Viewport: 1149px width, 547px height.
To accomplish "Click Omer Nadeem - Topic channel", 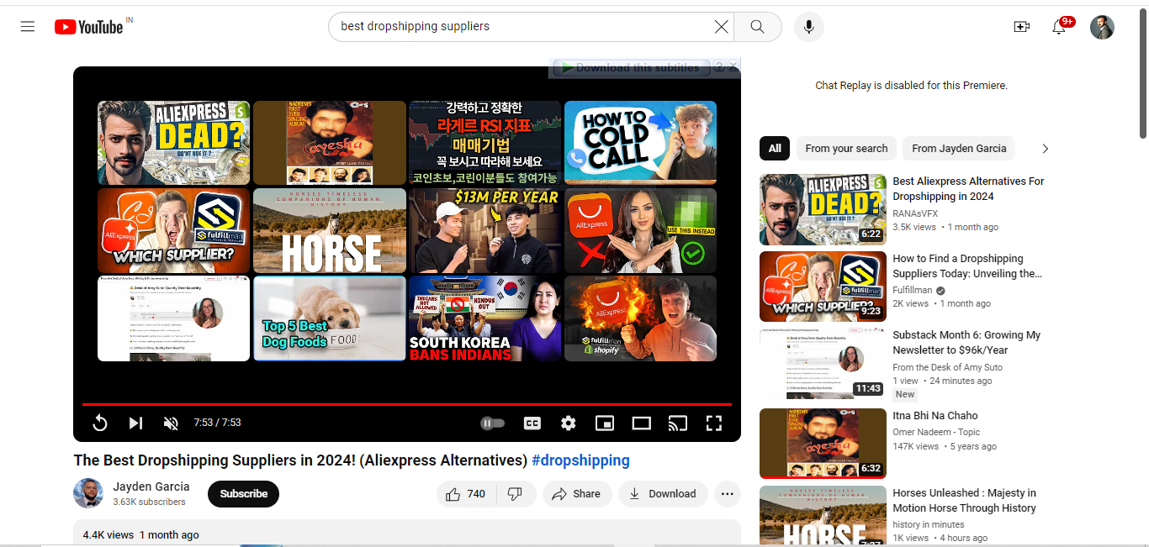I will [x=936, y=432].
